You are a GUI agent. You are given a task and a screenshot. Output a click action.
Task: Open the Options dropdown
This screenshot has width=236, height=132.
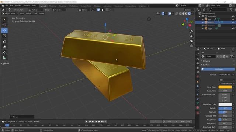tap(189, 10)
